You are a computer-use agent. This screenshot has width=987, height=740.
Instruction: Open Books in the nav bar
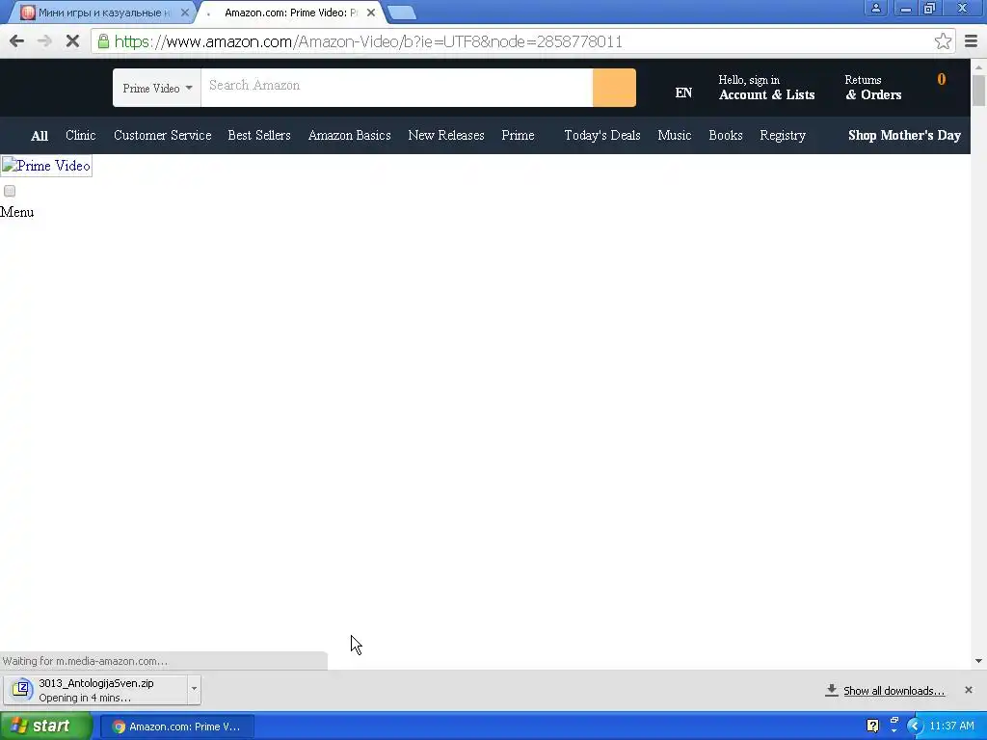coord(726,135)
